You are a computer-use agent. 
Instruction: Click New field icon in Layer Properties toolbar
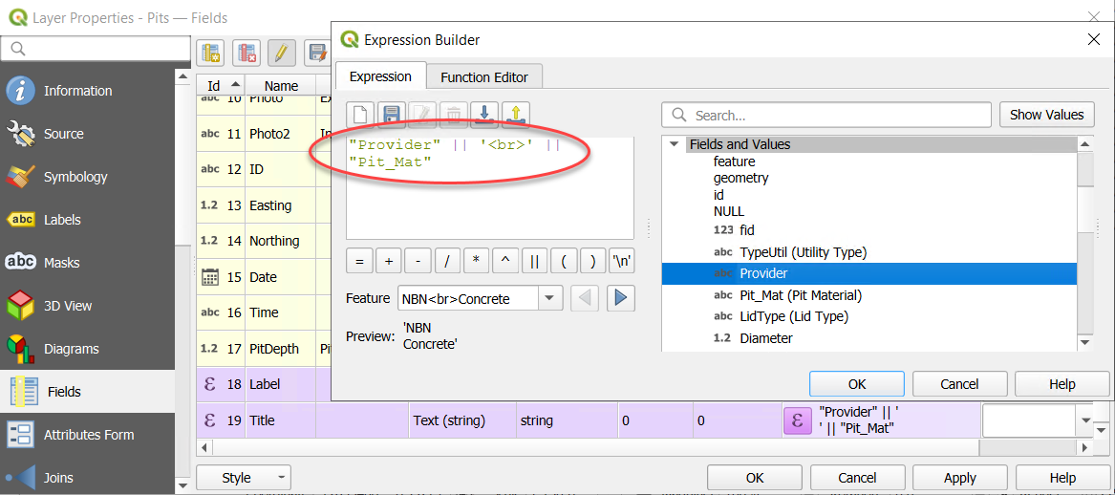point(211,54)
